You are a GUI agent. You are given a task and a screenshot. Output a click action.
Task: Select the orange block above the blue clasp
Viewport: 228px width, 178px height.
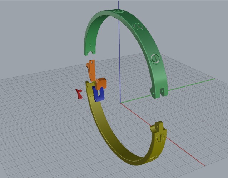click(x=101, y=83)
